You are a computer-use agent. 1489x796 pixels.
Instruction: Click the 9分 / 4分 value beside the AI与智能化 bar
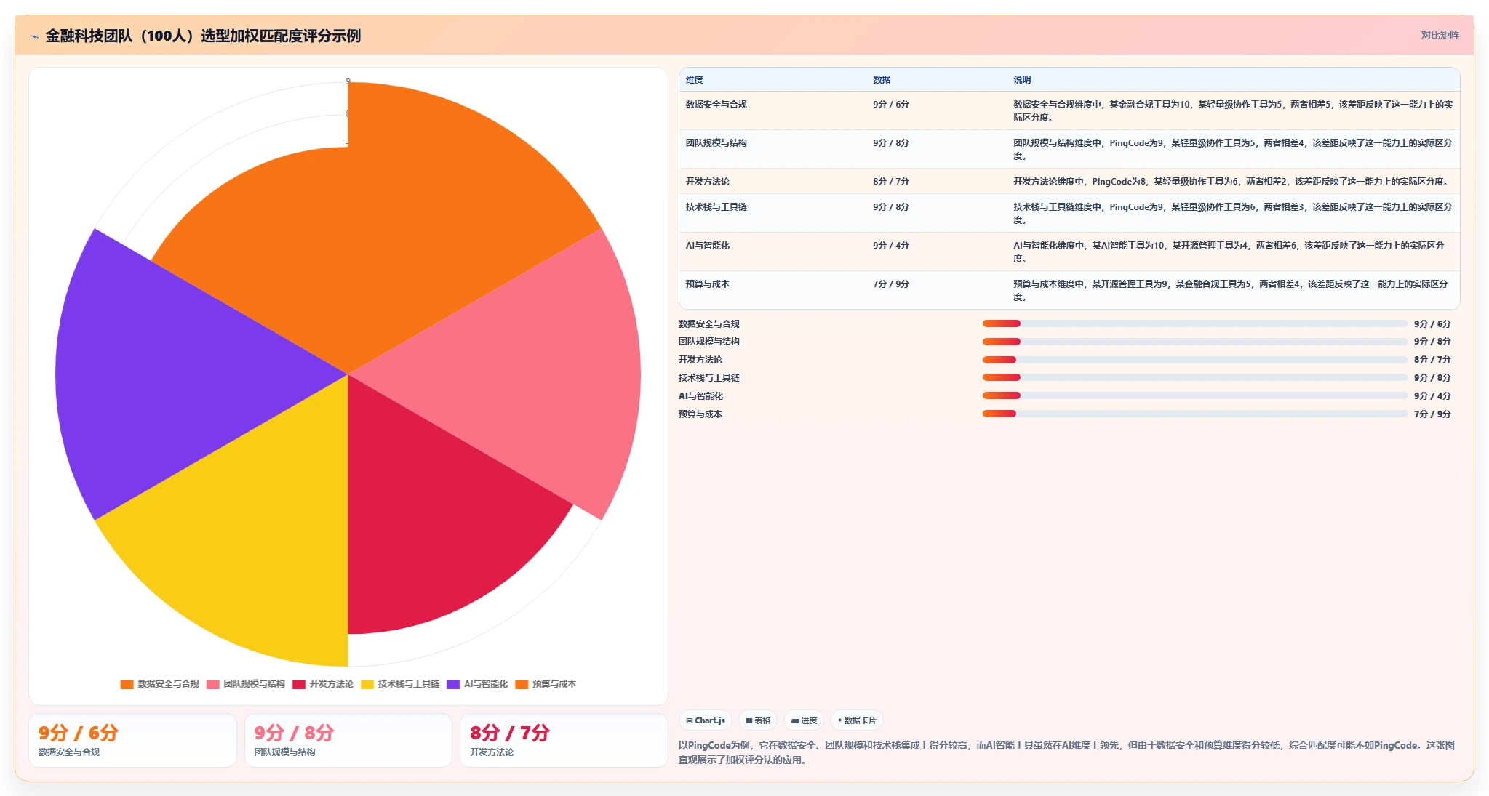pos(1432,396)
